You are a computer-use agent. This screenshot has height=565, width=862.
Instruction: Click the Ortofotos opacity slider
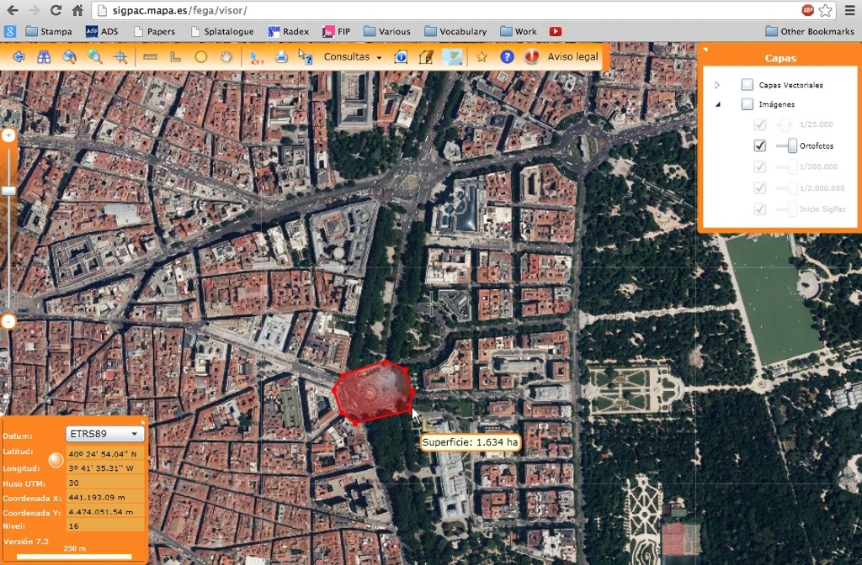click(x=791, y=145)
